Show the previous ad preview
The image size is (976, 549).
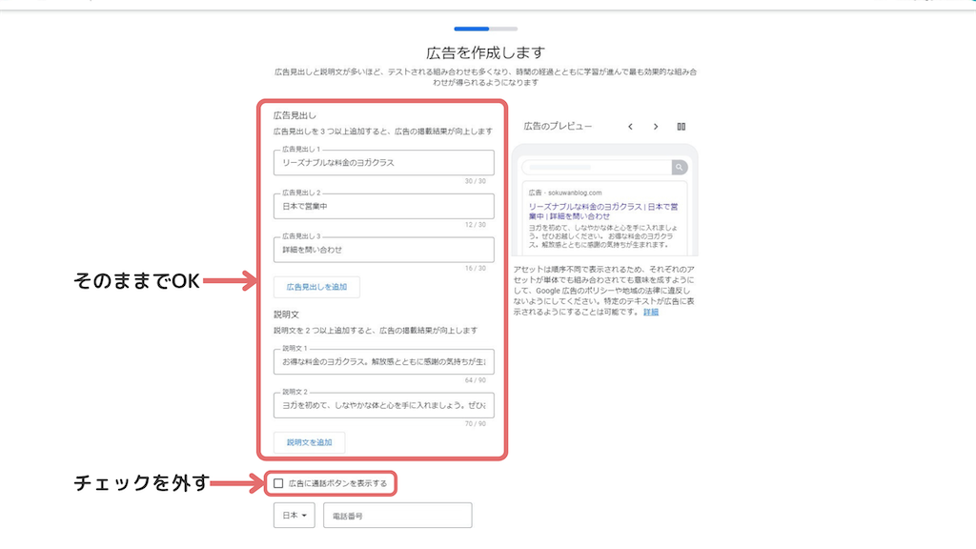point(630,127)
